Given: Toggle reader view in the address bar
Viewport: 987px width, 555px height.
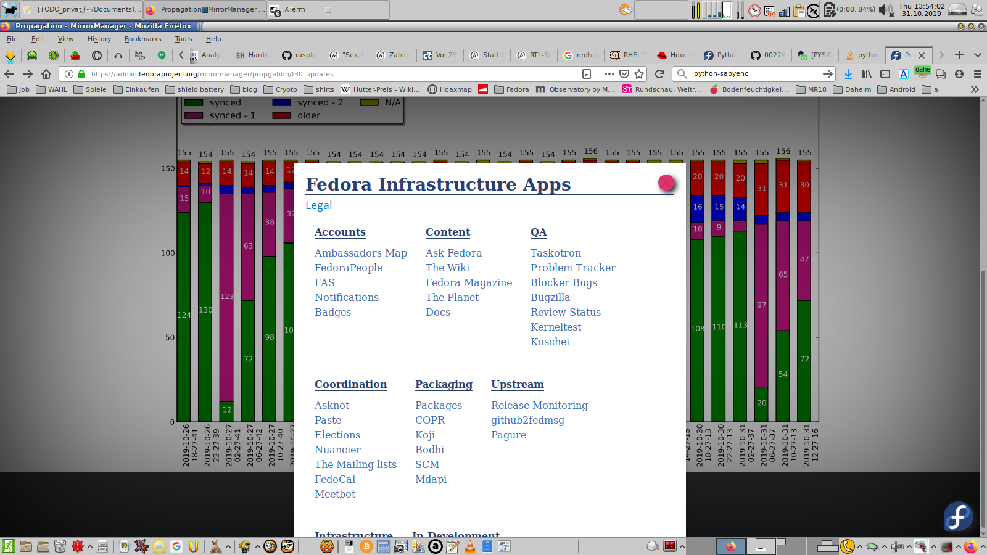Looking at the screenshot, I should (x=587, y=74).
